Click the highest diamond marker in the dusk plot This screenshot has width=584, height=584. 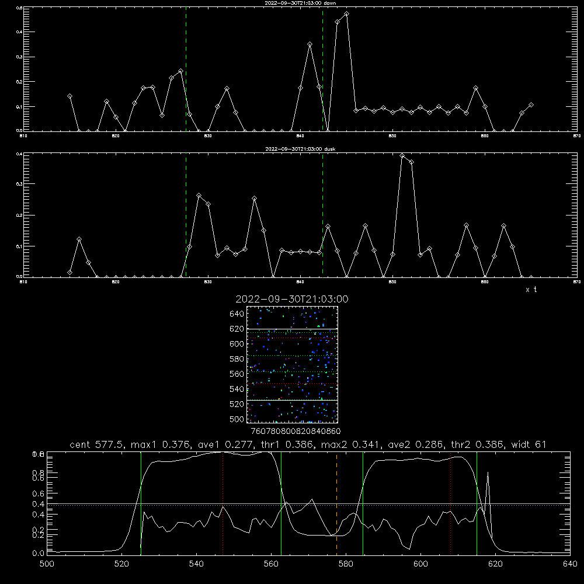pos(402,156)
